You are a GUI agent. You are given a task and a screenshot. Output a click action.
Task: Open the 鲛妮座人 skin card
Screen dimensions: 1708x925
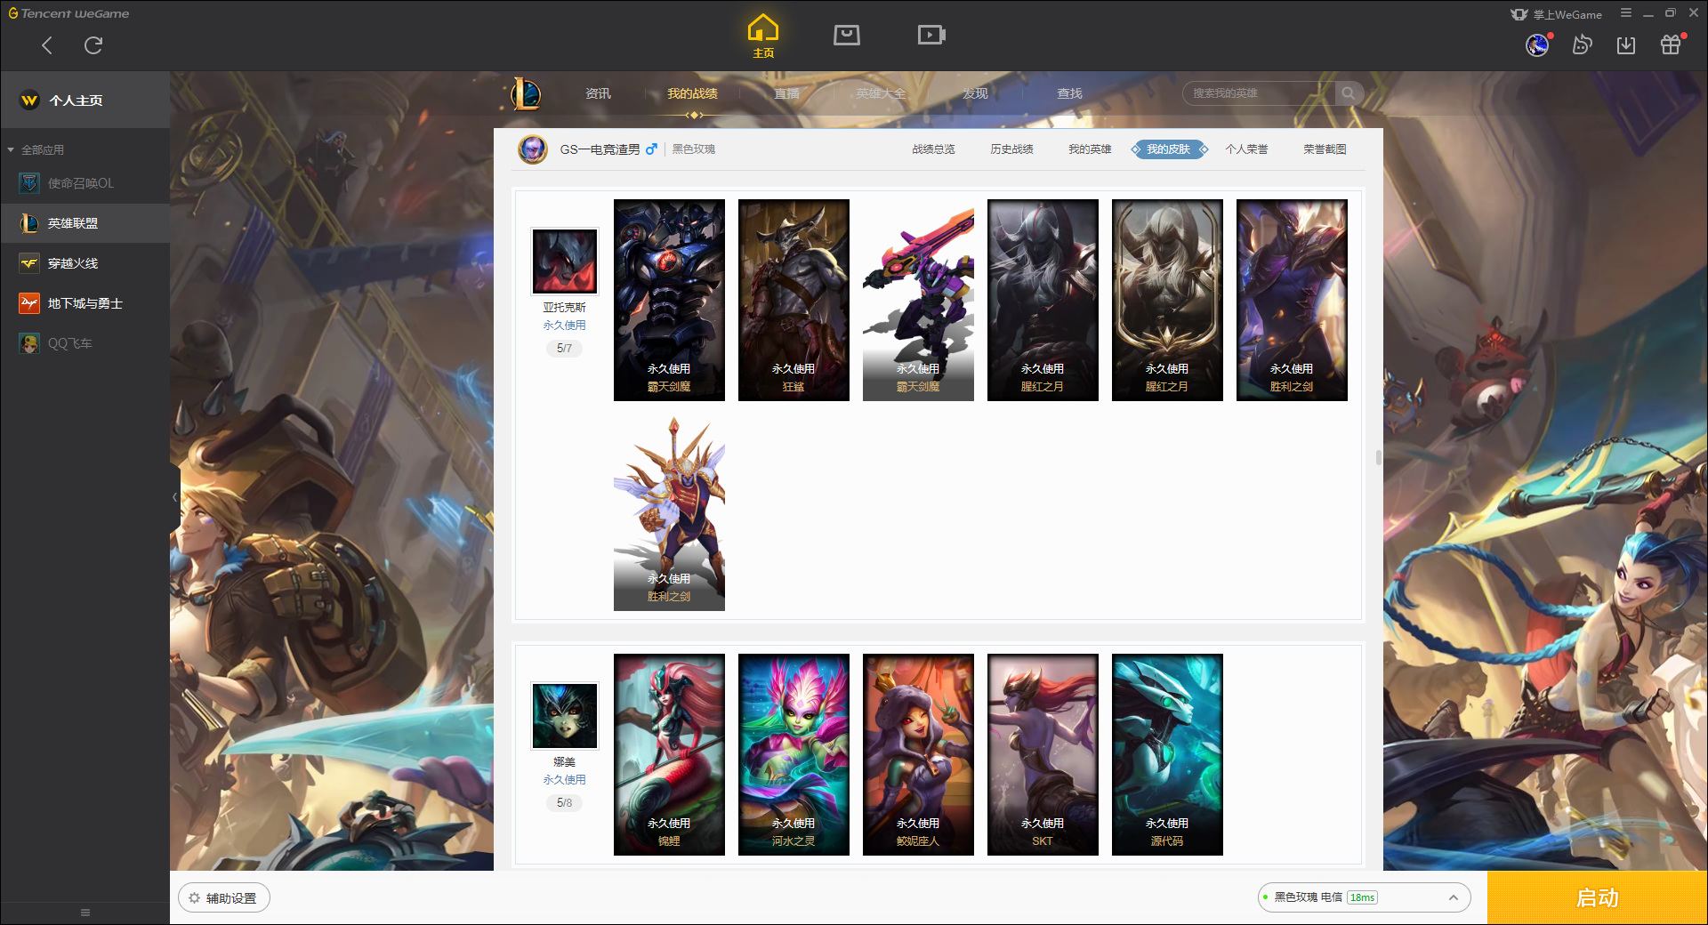[918, 755]
